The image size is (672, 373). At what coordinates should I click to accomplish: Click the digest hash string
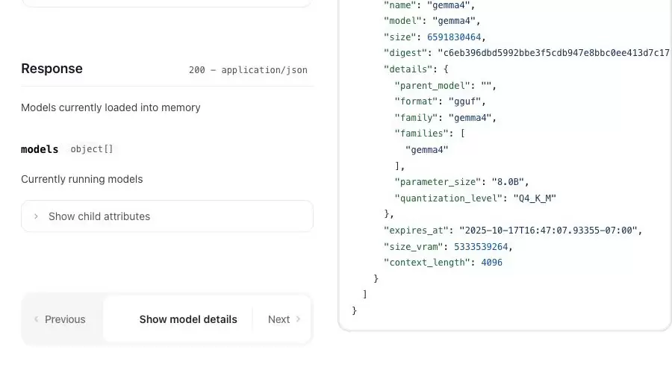pos(553,53)
